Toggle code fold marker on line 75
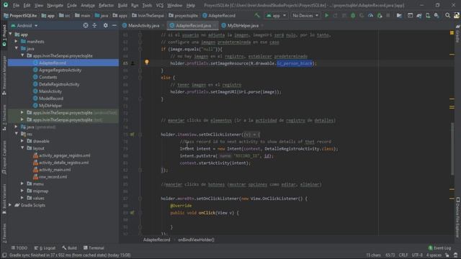Viewport: 461px width, 259px height. click(140, 135)
